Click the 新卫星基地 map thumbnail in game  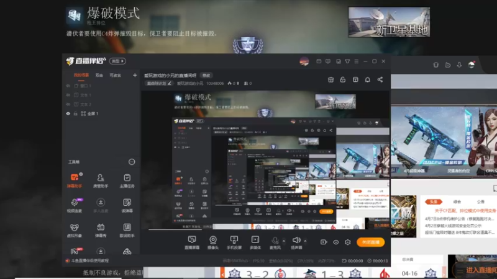[x=389, y=22]
